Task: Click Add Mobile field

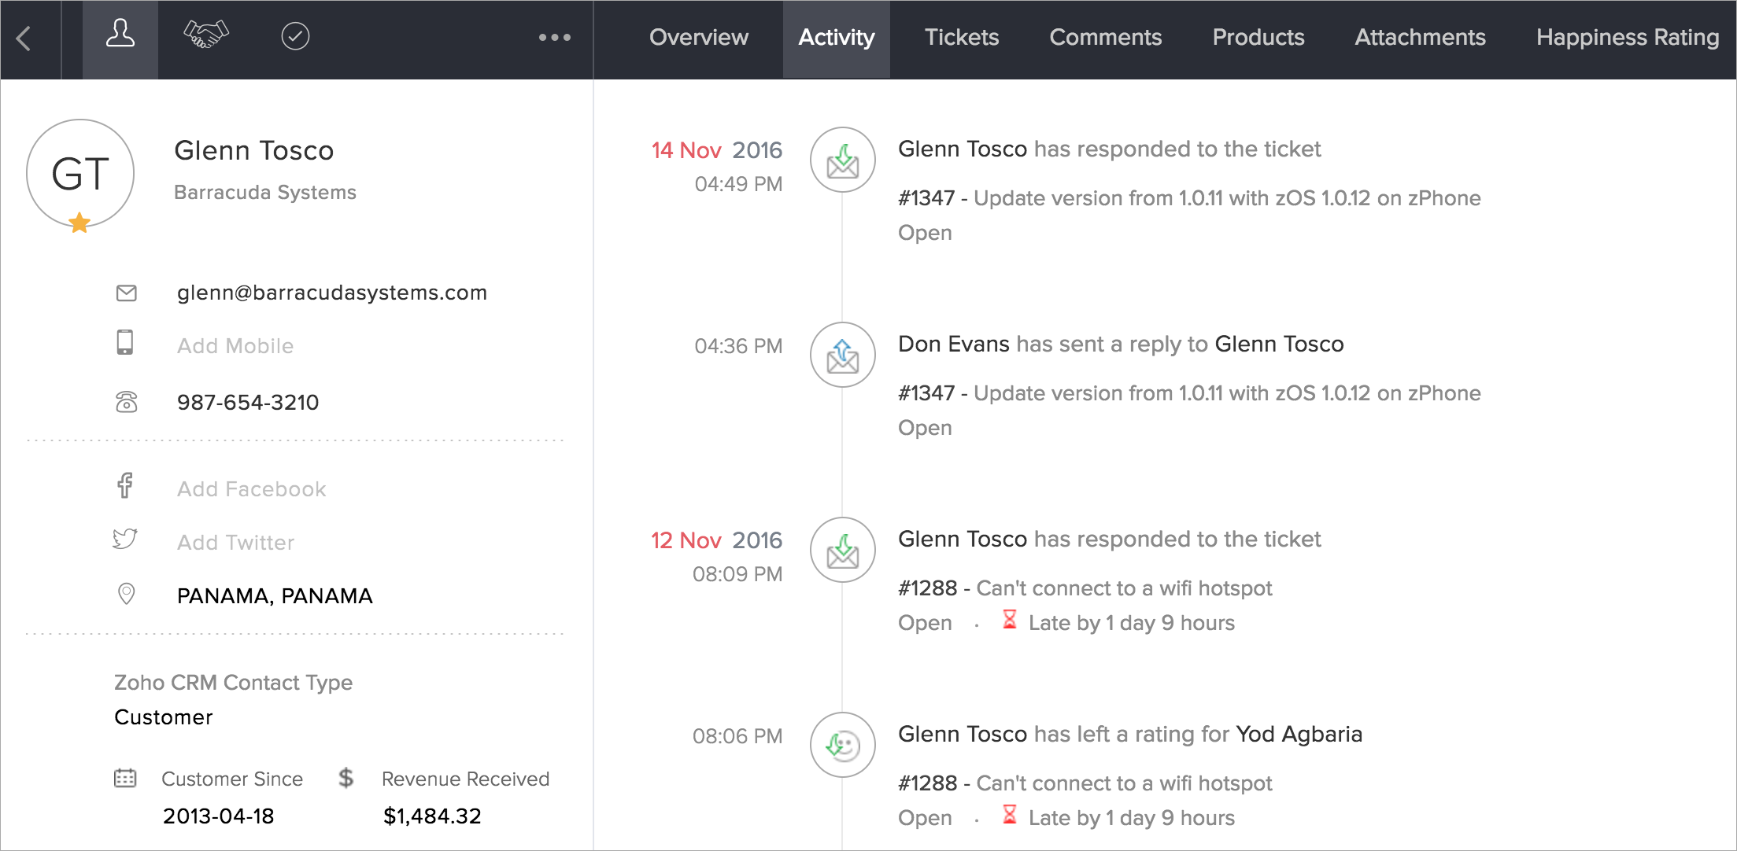Action: point(235,346)
